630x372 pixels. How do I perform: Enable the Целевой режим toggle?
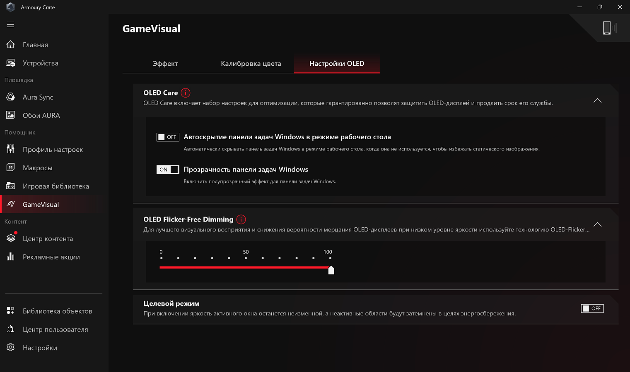pos(592,308)
